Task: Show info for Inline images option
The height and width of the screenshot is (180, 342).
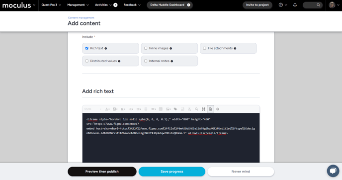Action: [171, 48]
